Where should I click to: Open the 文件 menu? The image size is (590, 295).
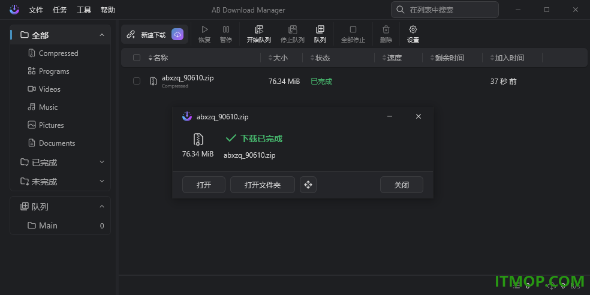click(36, 10)
